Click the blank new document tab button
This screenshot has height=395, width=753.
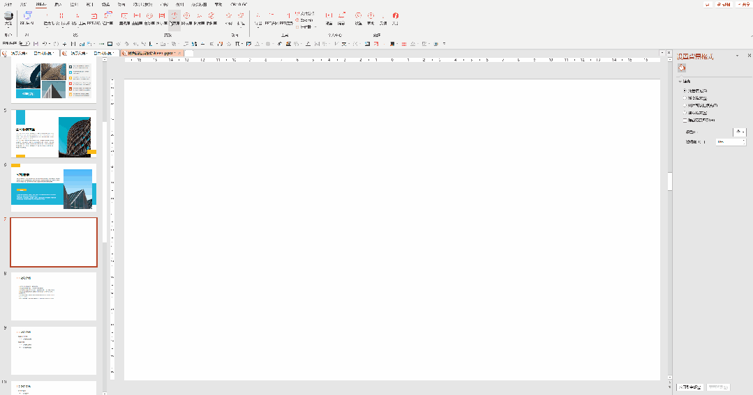188,53
